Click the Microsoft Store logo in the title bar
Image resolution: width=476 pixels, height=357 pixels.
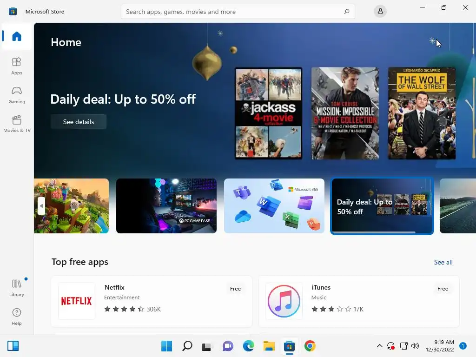click(x=13, y=12)
